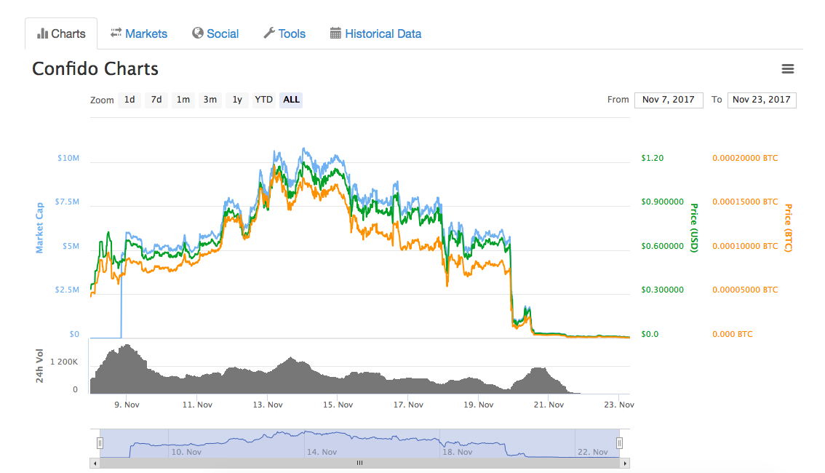Toggle the 24h Vol series label

coord(39,366)
